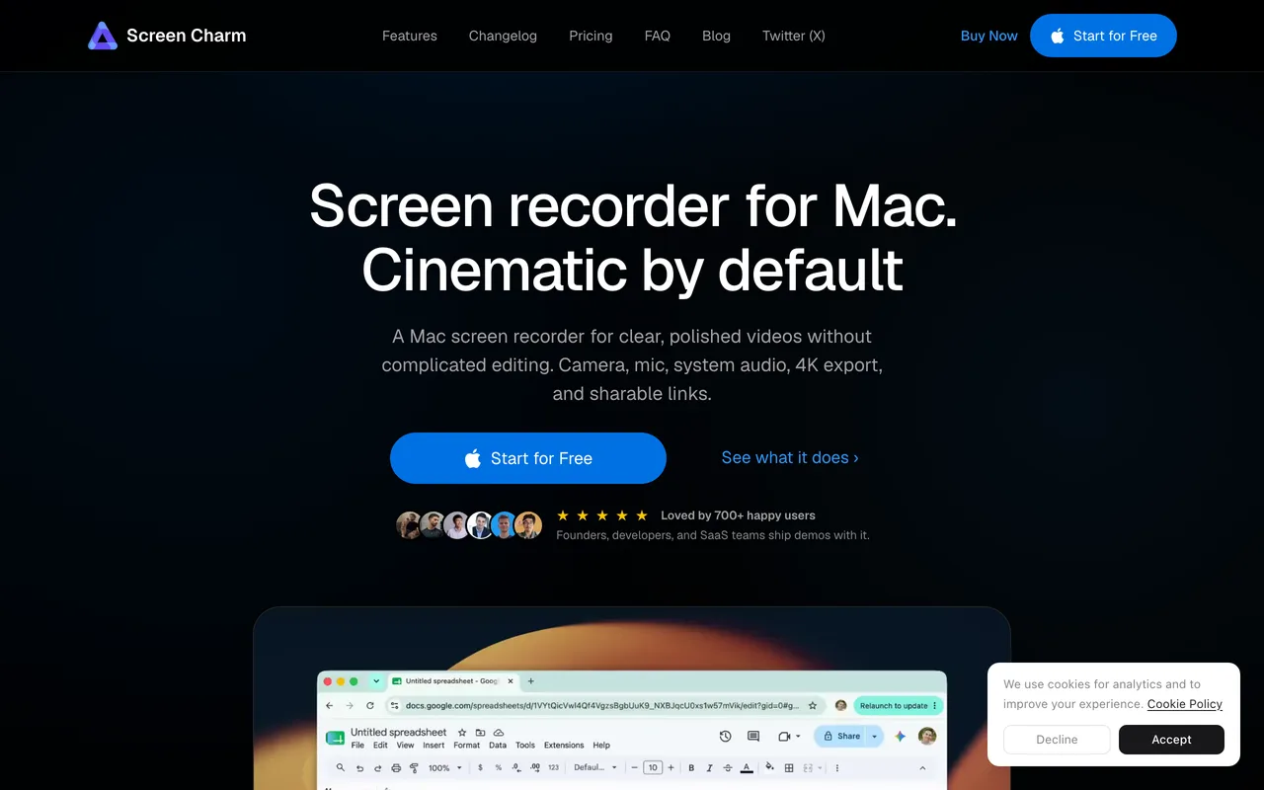Collapse the Sheets toolbar with the chevron

click(x=922, y=767)
